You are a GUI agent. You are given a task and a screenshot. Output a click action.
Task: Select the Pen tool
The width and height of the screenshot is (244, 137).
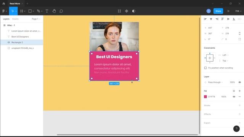[x=39, y=11]
